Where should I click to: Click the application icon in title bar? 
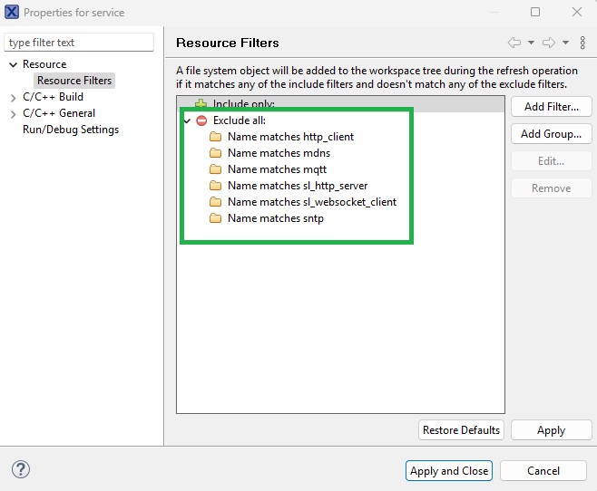click(12, 12)
